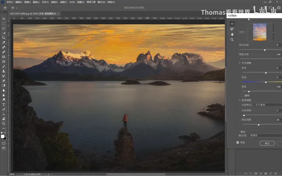This screenshot has height=176, width=282.
Task: Select the Sharpen triangle tool
Action: [4, 95]
